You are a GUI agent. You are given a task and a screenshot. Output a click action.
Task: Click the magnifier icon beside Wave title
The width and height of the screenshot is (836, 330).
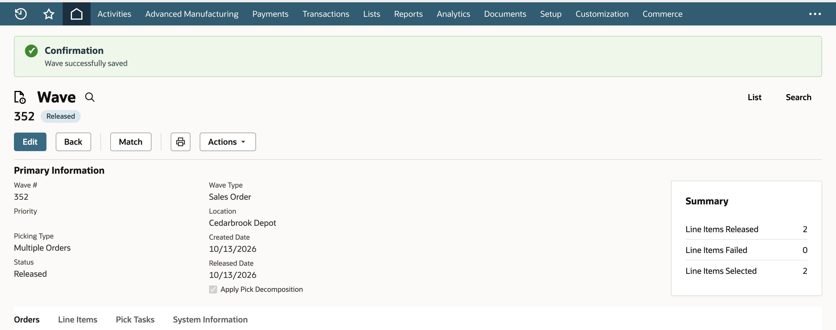pyautogui.click(x=90, y=97)
